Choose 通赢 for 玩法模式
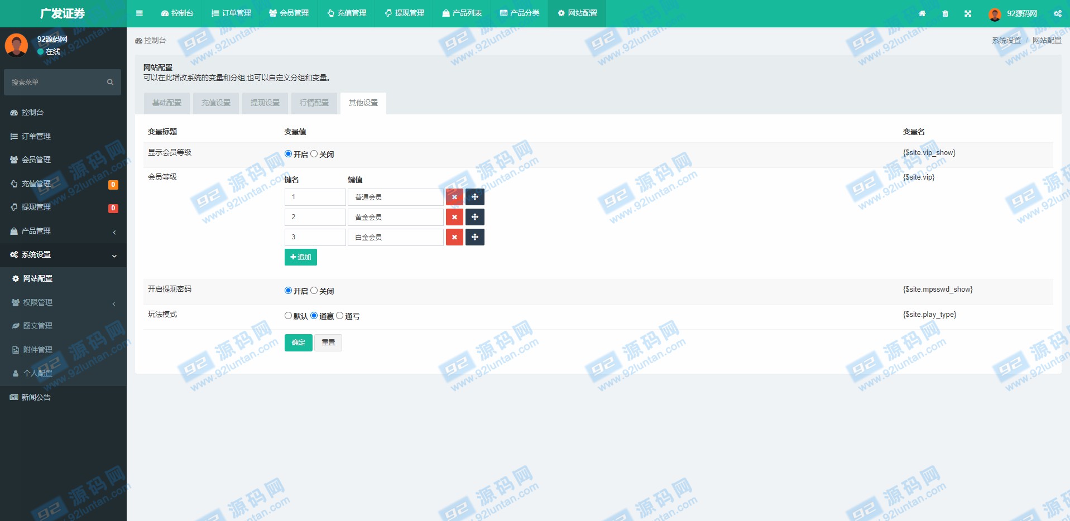The image size is (1070, 521). tap(314, 316)
